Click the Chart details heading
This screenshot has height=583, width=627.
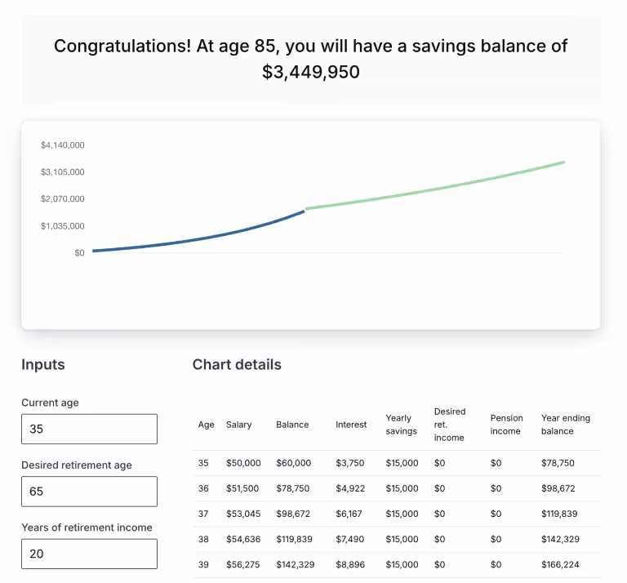pos(237,365)
